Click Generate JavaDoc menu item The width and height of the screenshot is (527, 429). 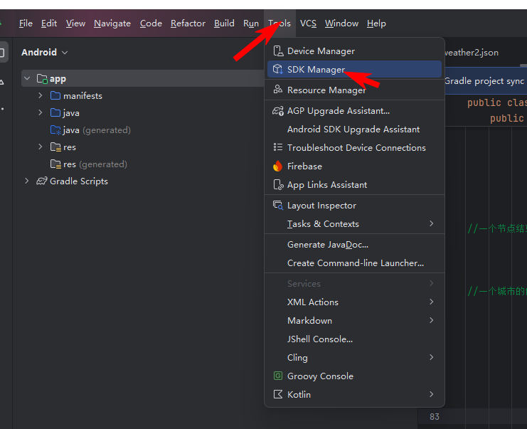354,245
